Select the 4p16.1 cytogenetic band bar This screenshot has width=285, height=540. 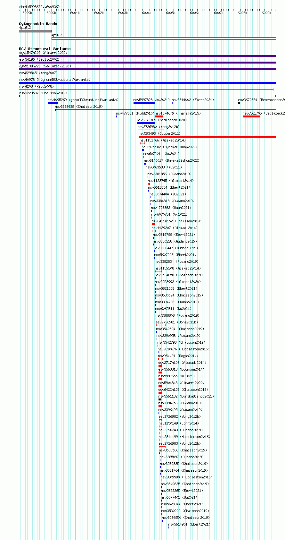point(164,39)
